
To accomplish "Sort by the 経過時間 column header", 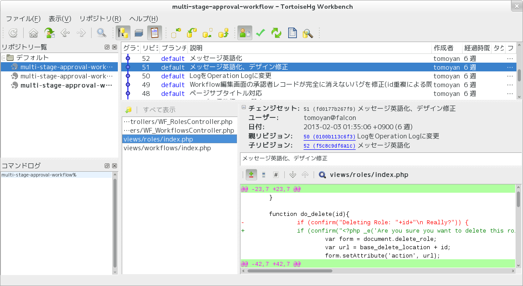I will pyautogui.click(x=477, y=48).
